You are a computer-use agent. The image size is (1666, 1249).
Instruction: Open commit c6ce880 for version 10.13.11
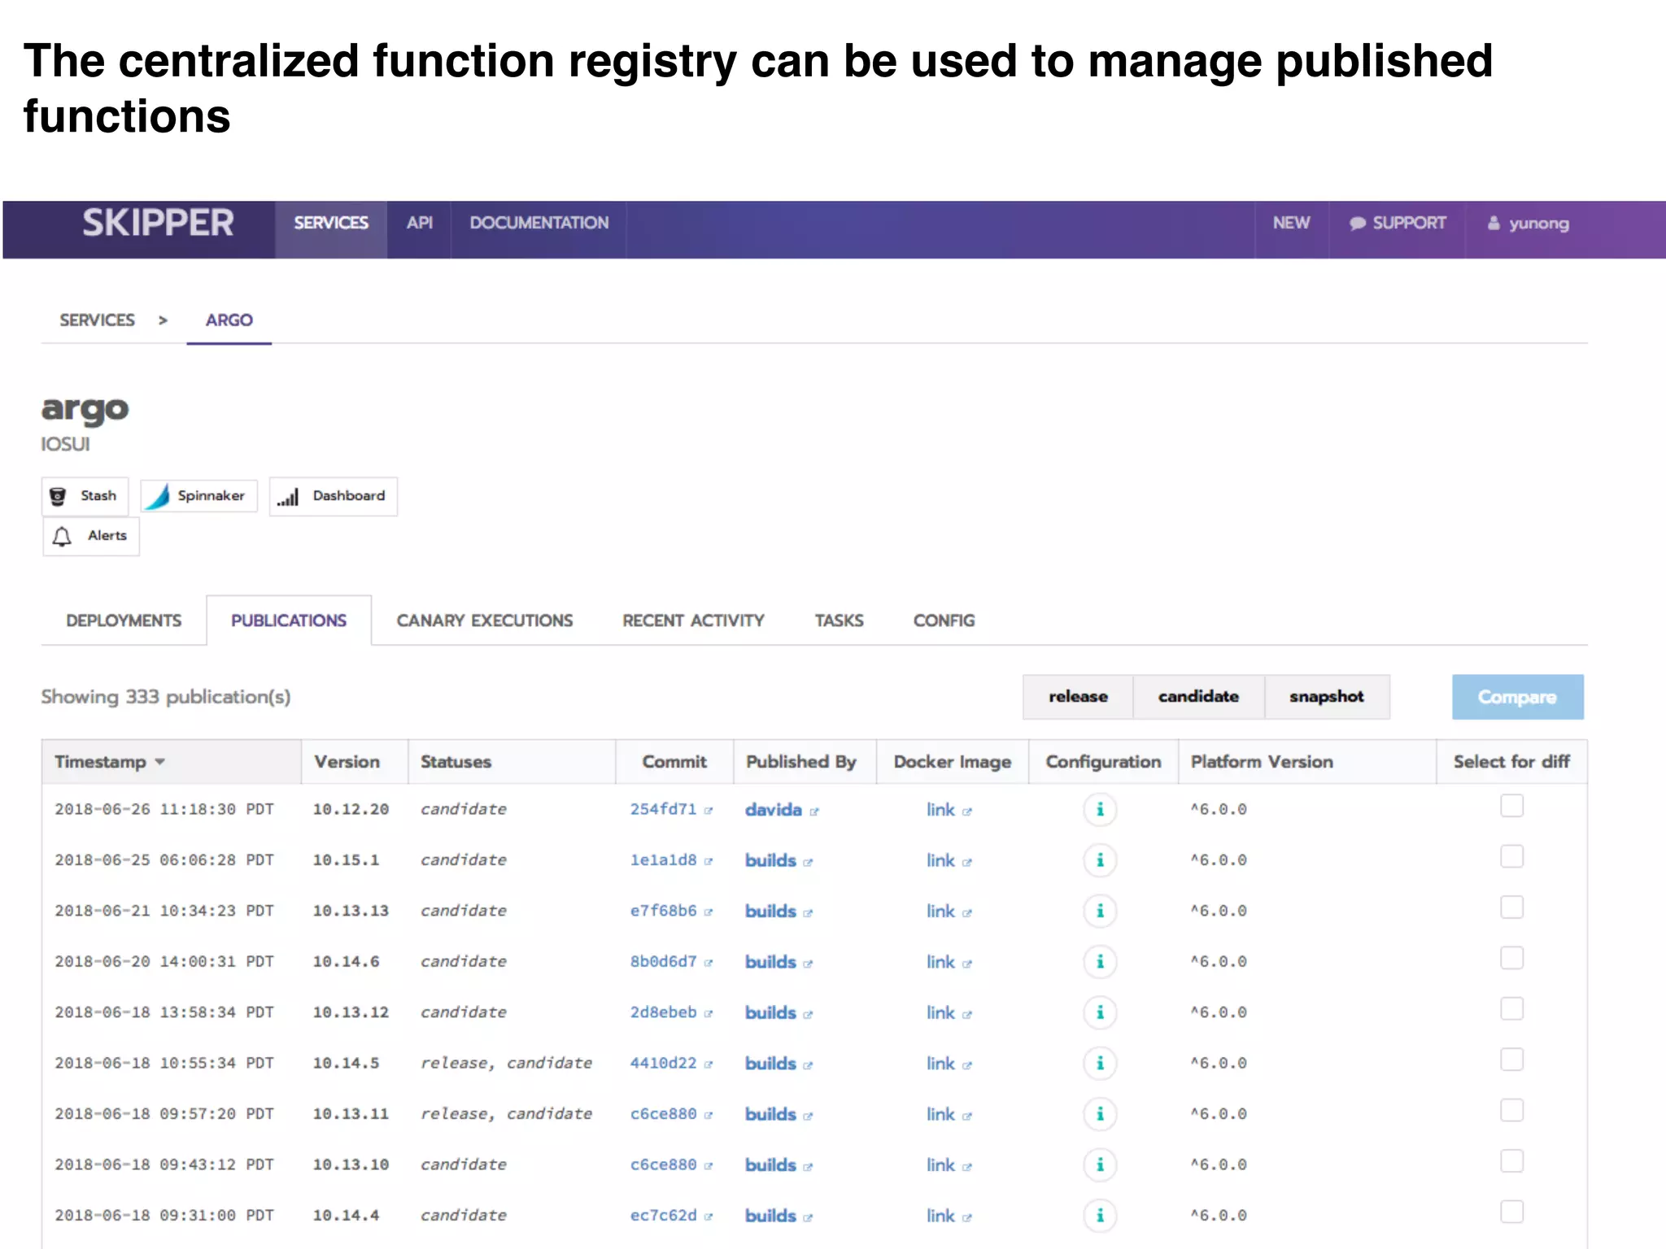click(663, 1114)
